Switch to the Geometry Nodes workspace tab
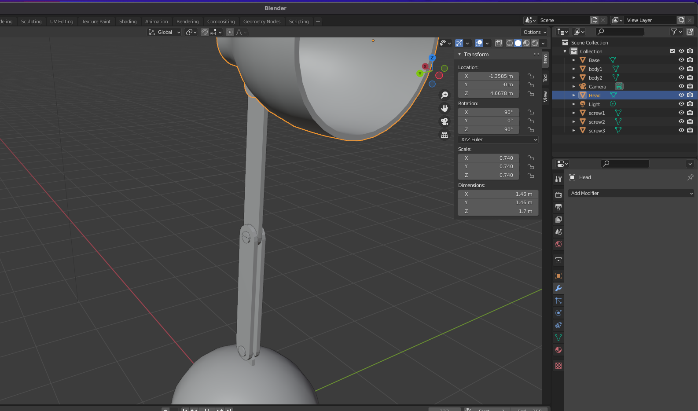698x411 pixels. 262,22
